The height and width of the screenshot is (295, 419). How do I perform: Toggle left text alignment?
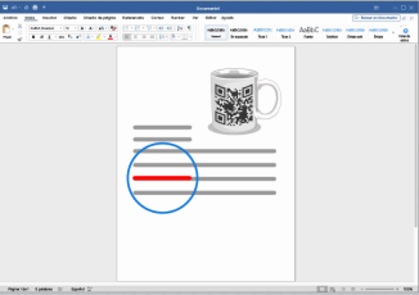point(126,38)
